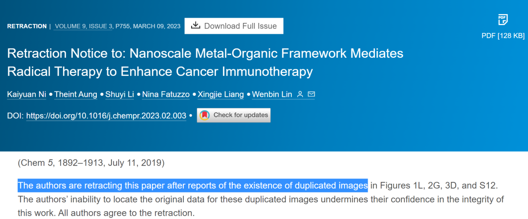Click the blue highlighted retraction sentence
The width and height of the screenshot is (528, 219).
[193, 185]
